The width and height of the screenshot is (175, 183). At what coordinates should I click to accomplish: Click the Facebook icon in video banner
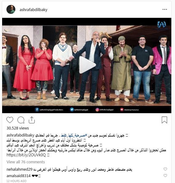[37, 110]
